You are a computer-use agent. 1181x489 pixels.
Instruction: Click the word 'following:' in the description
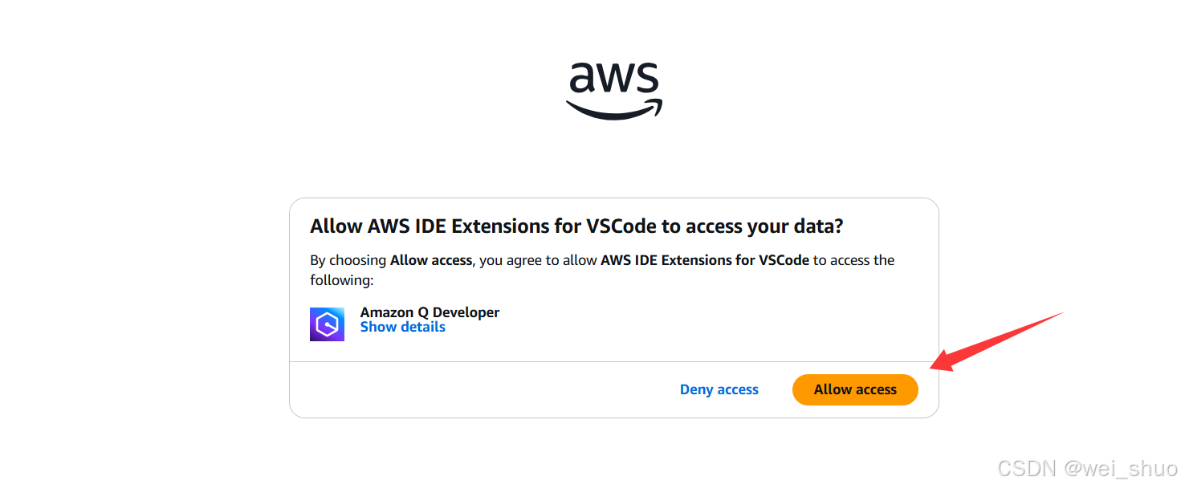click(x=342, y=280)
